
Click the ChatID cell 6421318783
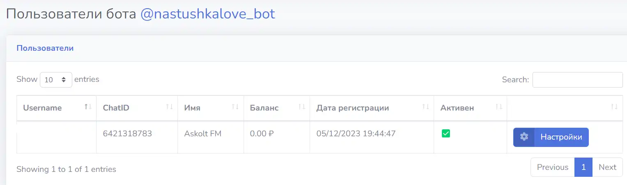(127, 133)
